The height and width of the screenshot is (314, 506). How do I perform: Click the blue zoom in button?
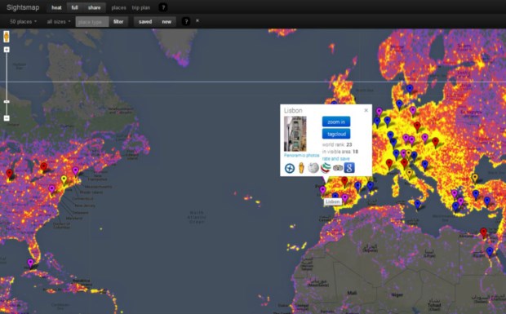(x=336, y=122)
